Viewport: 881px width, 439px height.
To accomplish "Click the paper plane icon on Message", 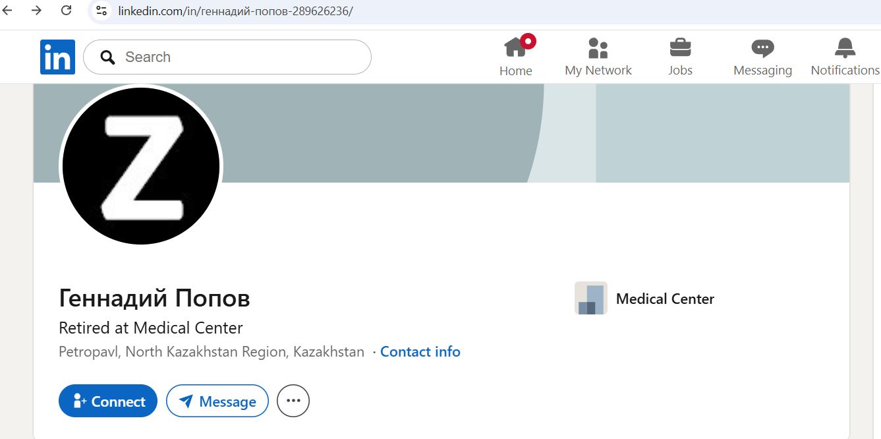I will tap(186, 401).
